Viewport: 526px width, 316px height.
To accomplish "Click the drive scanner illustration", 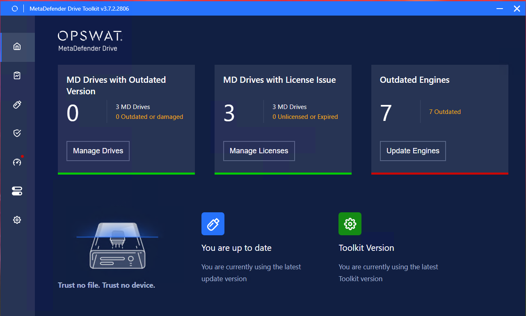I will [117, 245].
